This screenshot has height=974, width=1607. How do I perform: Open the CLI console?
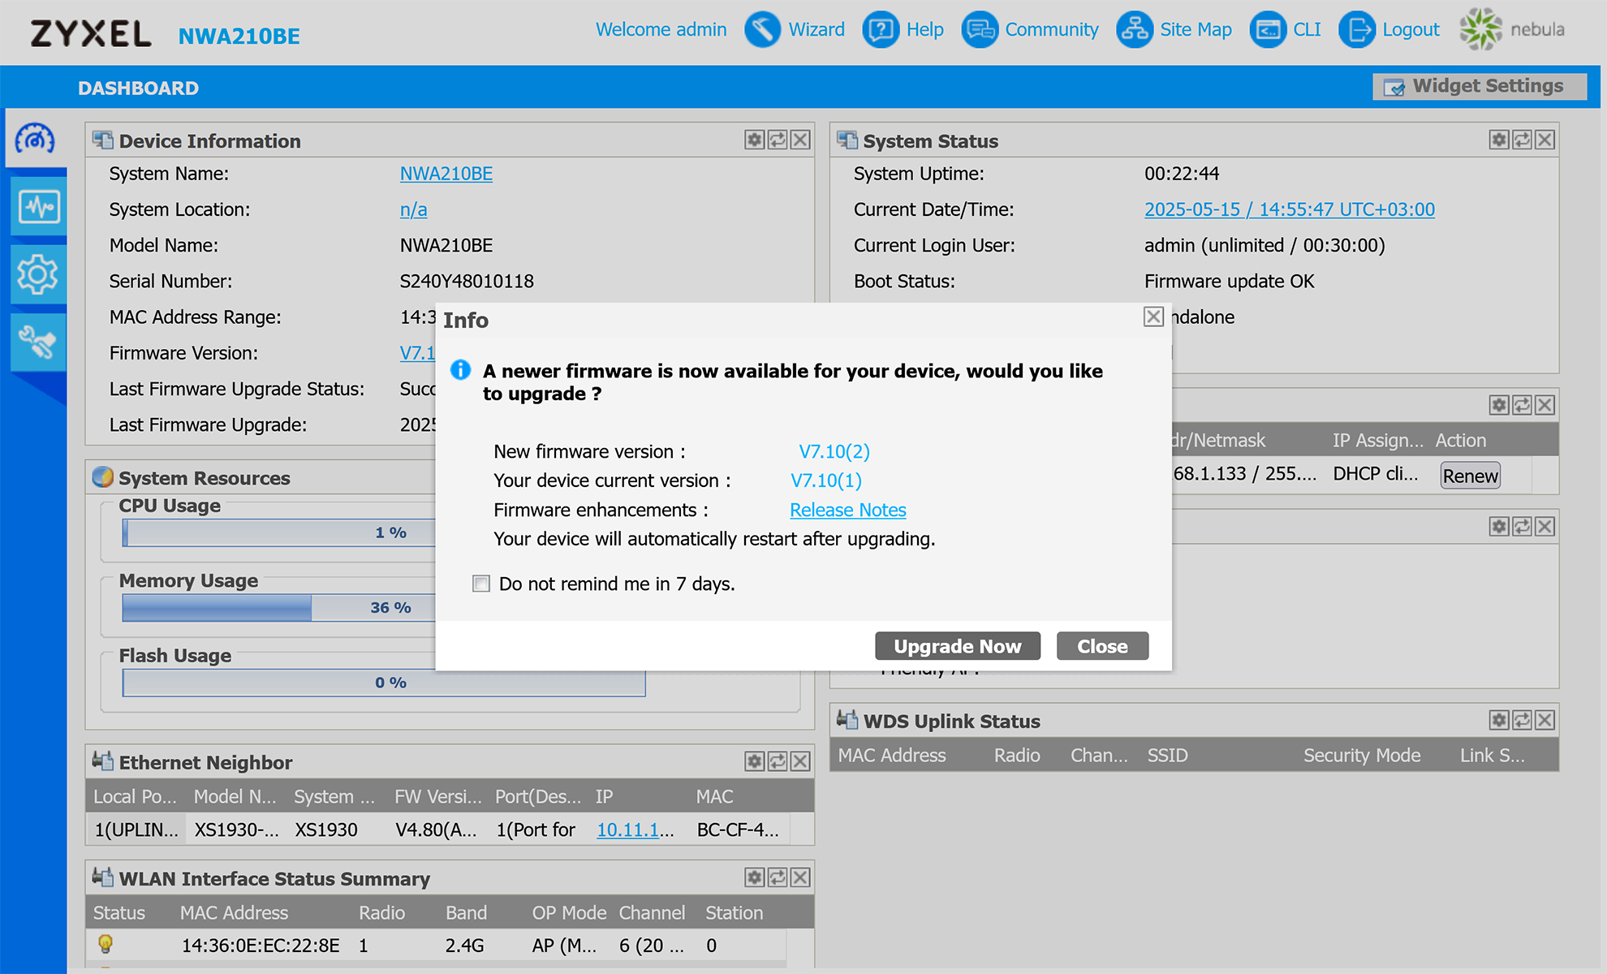[x=1286, y=30]
